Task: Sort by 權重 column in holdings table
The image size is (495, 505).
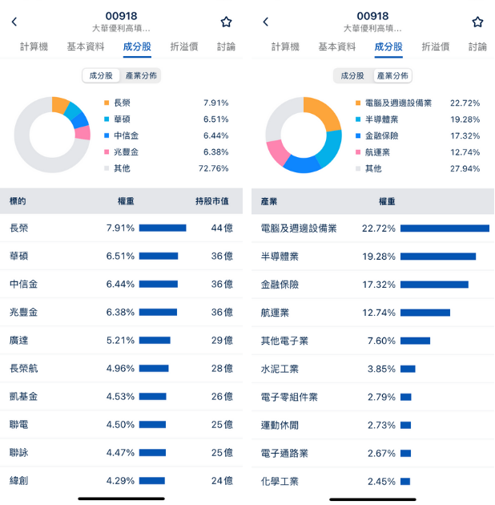Action: (126, 201)
